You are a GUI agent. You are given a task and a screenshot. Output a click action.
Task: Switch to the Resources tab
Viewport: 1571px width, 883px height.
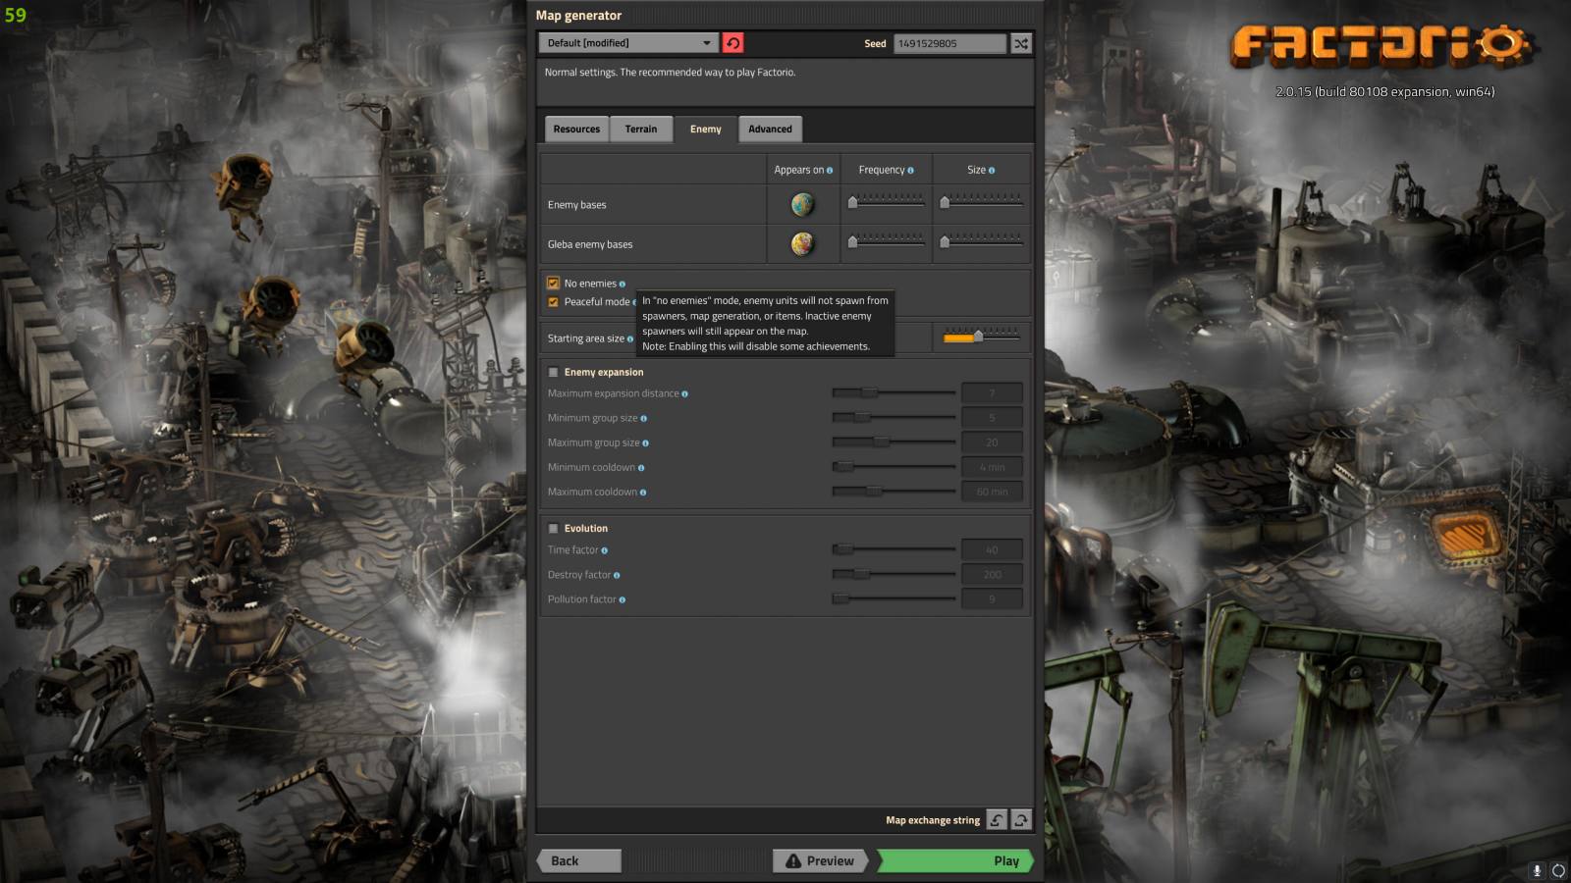pyautogui.click(x=576, y=130)
